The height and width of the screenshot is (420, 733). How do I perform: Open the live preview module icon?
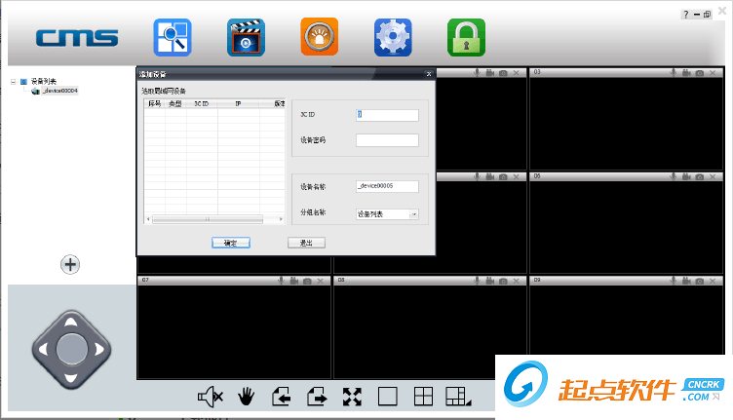(172, 37)
